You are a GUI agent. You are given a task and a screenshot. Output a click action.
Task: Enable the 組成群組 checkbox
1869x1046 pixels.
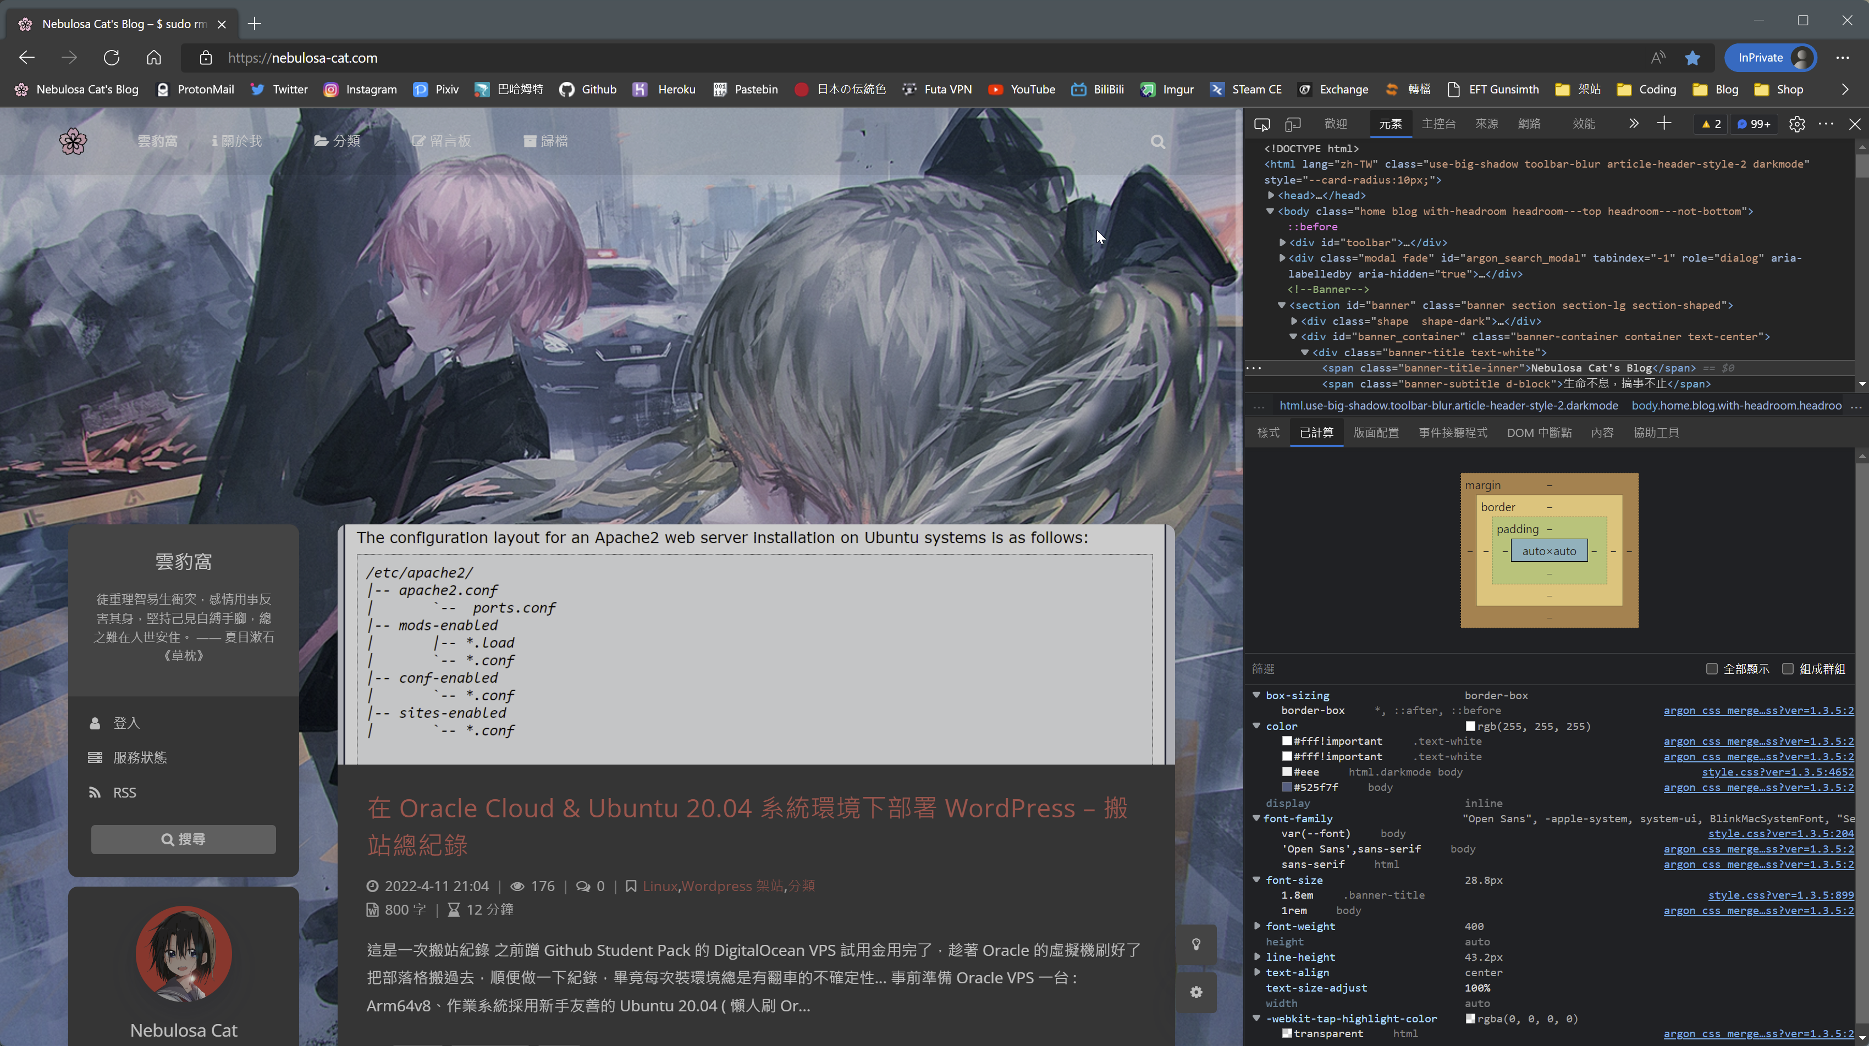(x=1788, y=669)
